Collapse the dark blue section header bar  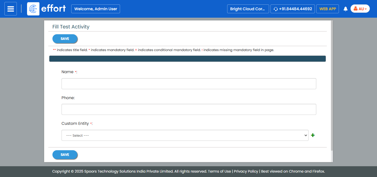(x=187, y=59)
